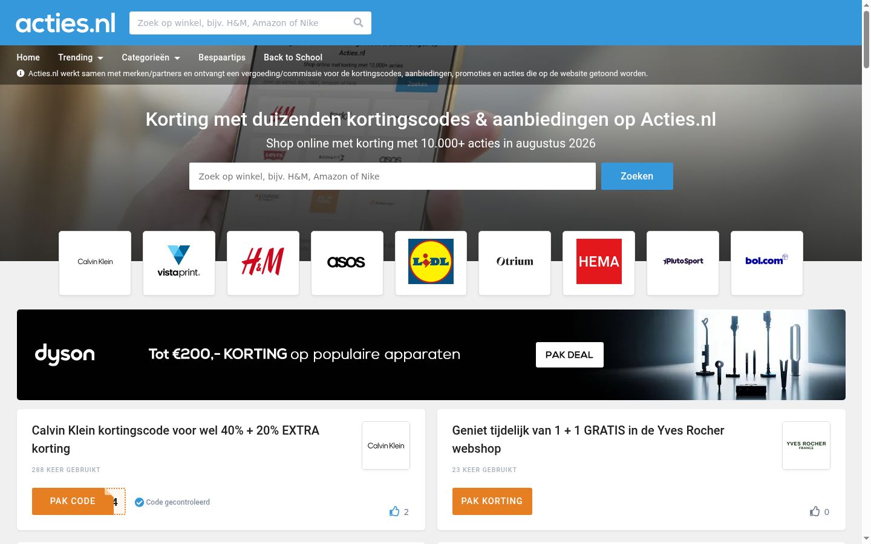Click the PAK DEAL button on Dyson banner
Viewport: 871px width, 544px height.
[x=569, y=355]
